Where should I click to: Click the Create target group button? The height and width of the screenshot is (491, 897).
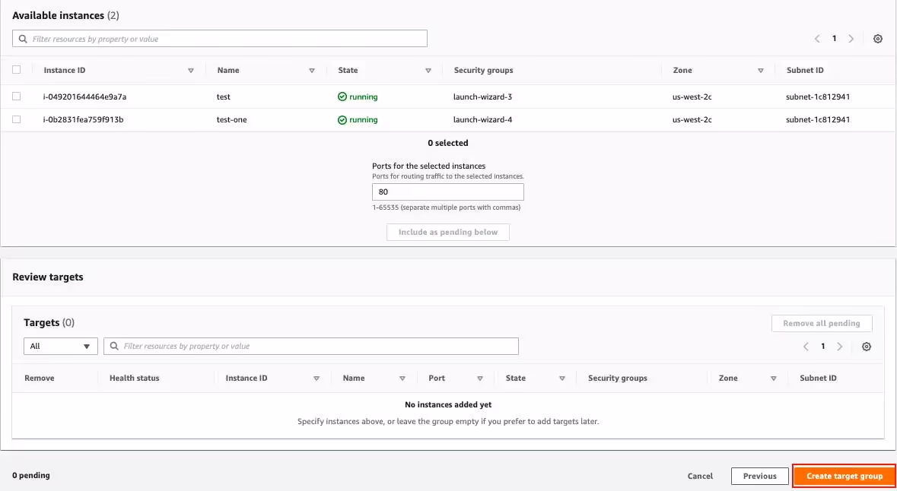tap(844, 475)
